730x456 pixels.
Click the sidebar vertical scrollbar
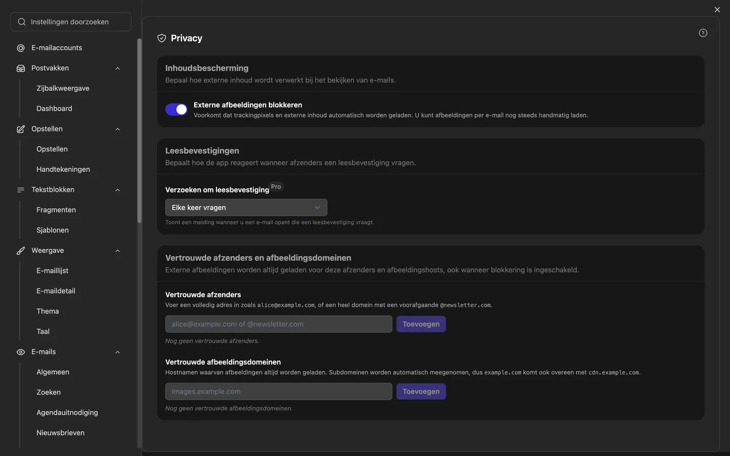[x=139, y=131]
